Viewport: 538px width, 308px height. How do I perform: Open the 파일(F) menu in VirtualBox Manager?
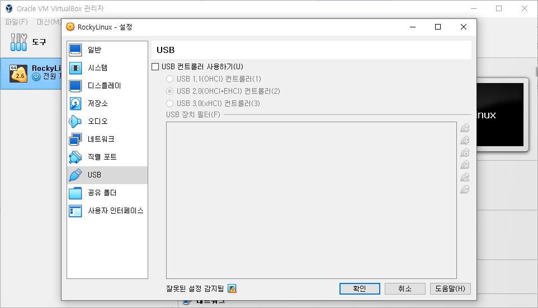(16, 22)
